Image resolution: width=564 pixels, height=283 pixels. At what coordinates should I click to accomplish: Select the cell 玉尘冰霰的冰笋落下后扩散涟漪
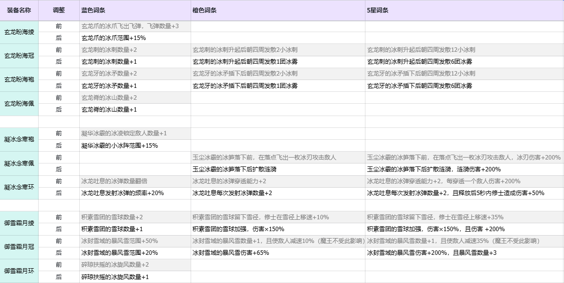[234, 169]
